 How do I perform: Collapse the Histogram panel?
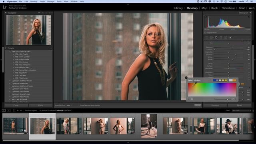click(x=250, y=13)
